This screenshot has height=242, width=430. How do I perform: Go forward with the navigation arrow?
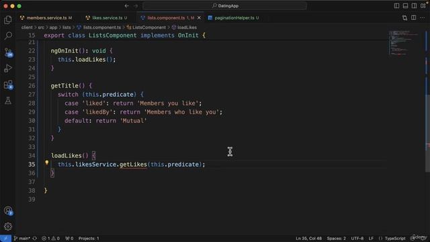[x=136, y=6]
